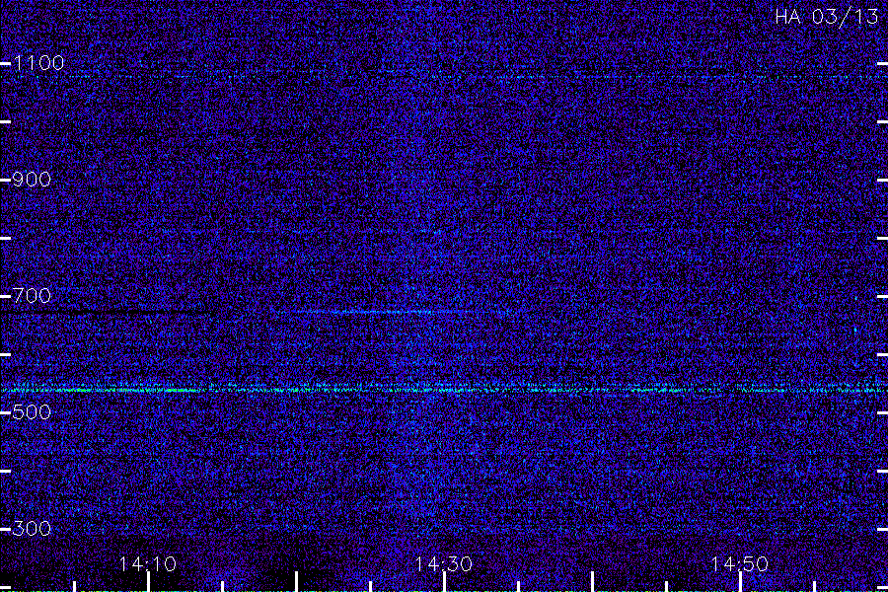Click the 900 frequency axis label
The width and height of the screenshot is (888, 592).
tap(32, 180)
